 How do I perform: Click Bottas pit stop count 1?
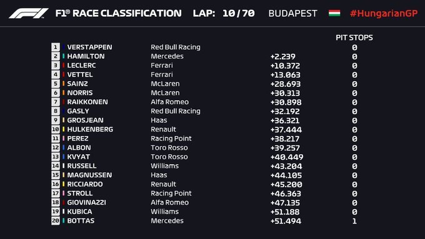354,221
